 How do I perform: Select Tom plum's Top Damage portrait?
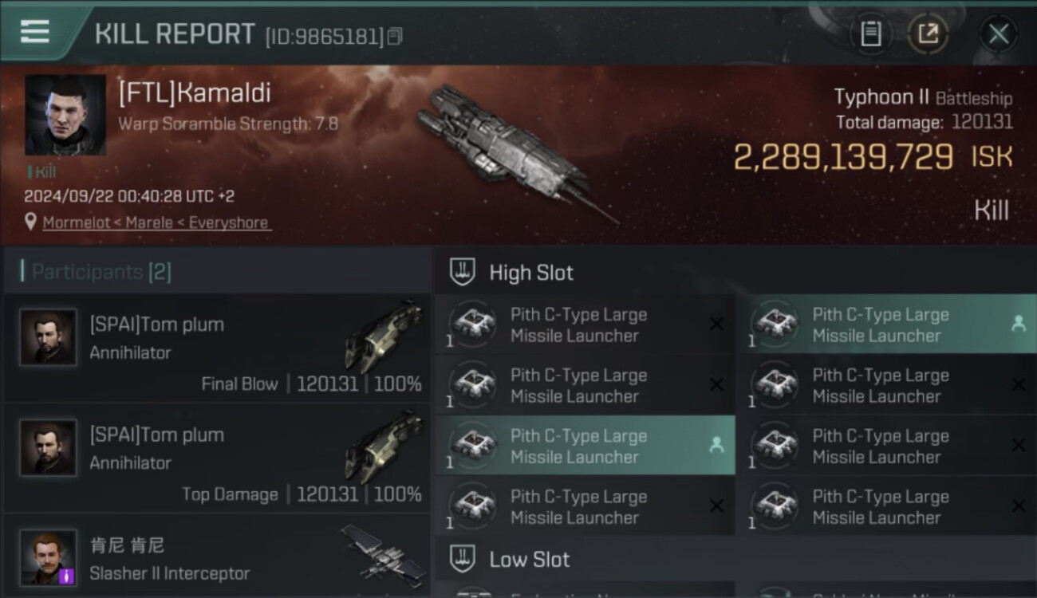tap(49, 447)
